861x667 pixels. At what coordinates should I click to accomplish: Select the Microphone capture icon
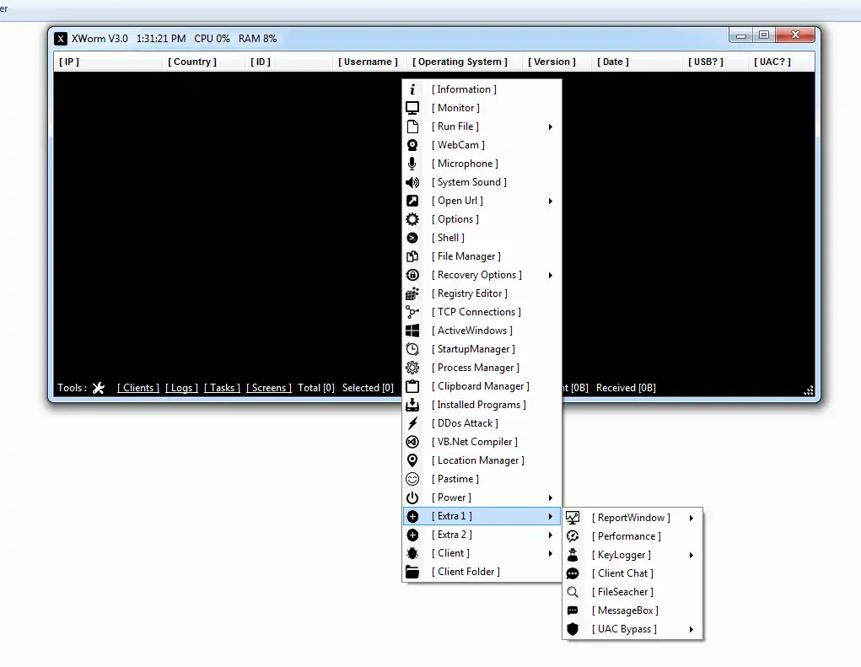pos(412,163)
